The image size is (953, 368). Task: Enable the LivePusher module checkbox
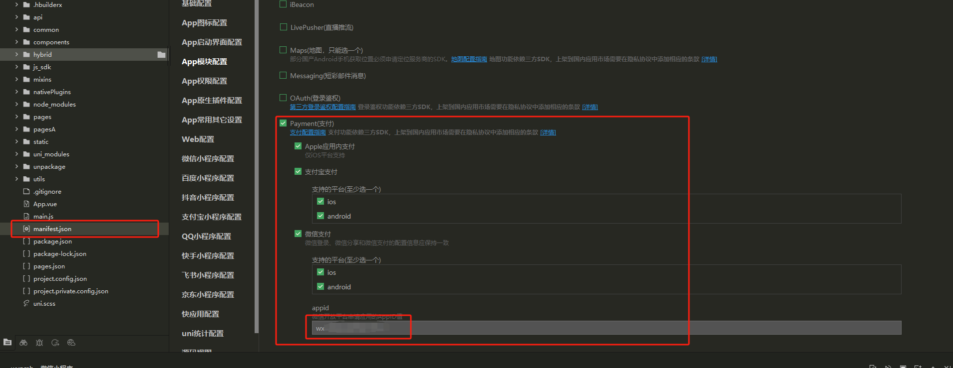pyautogui.click(x=284, y=27)
